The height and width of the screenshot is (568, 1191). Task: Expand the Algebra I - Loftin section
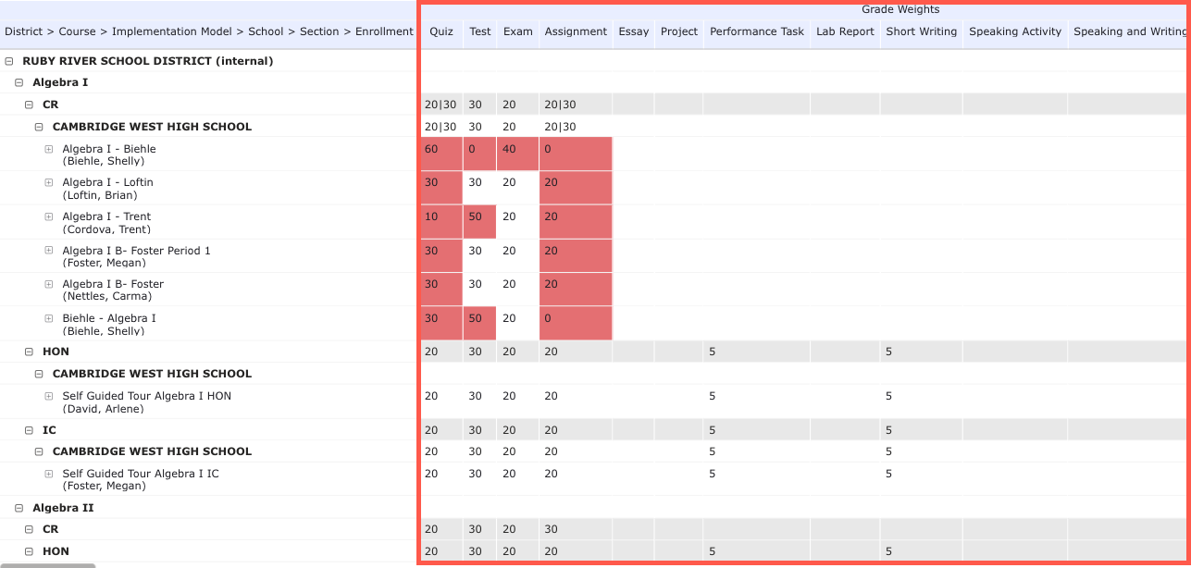tap(48, 182)
